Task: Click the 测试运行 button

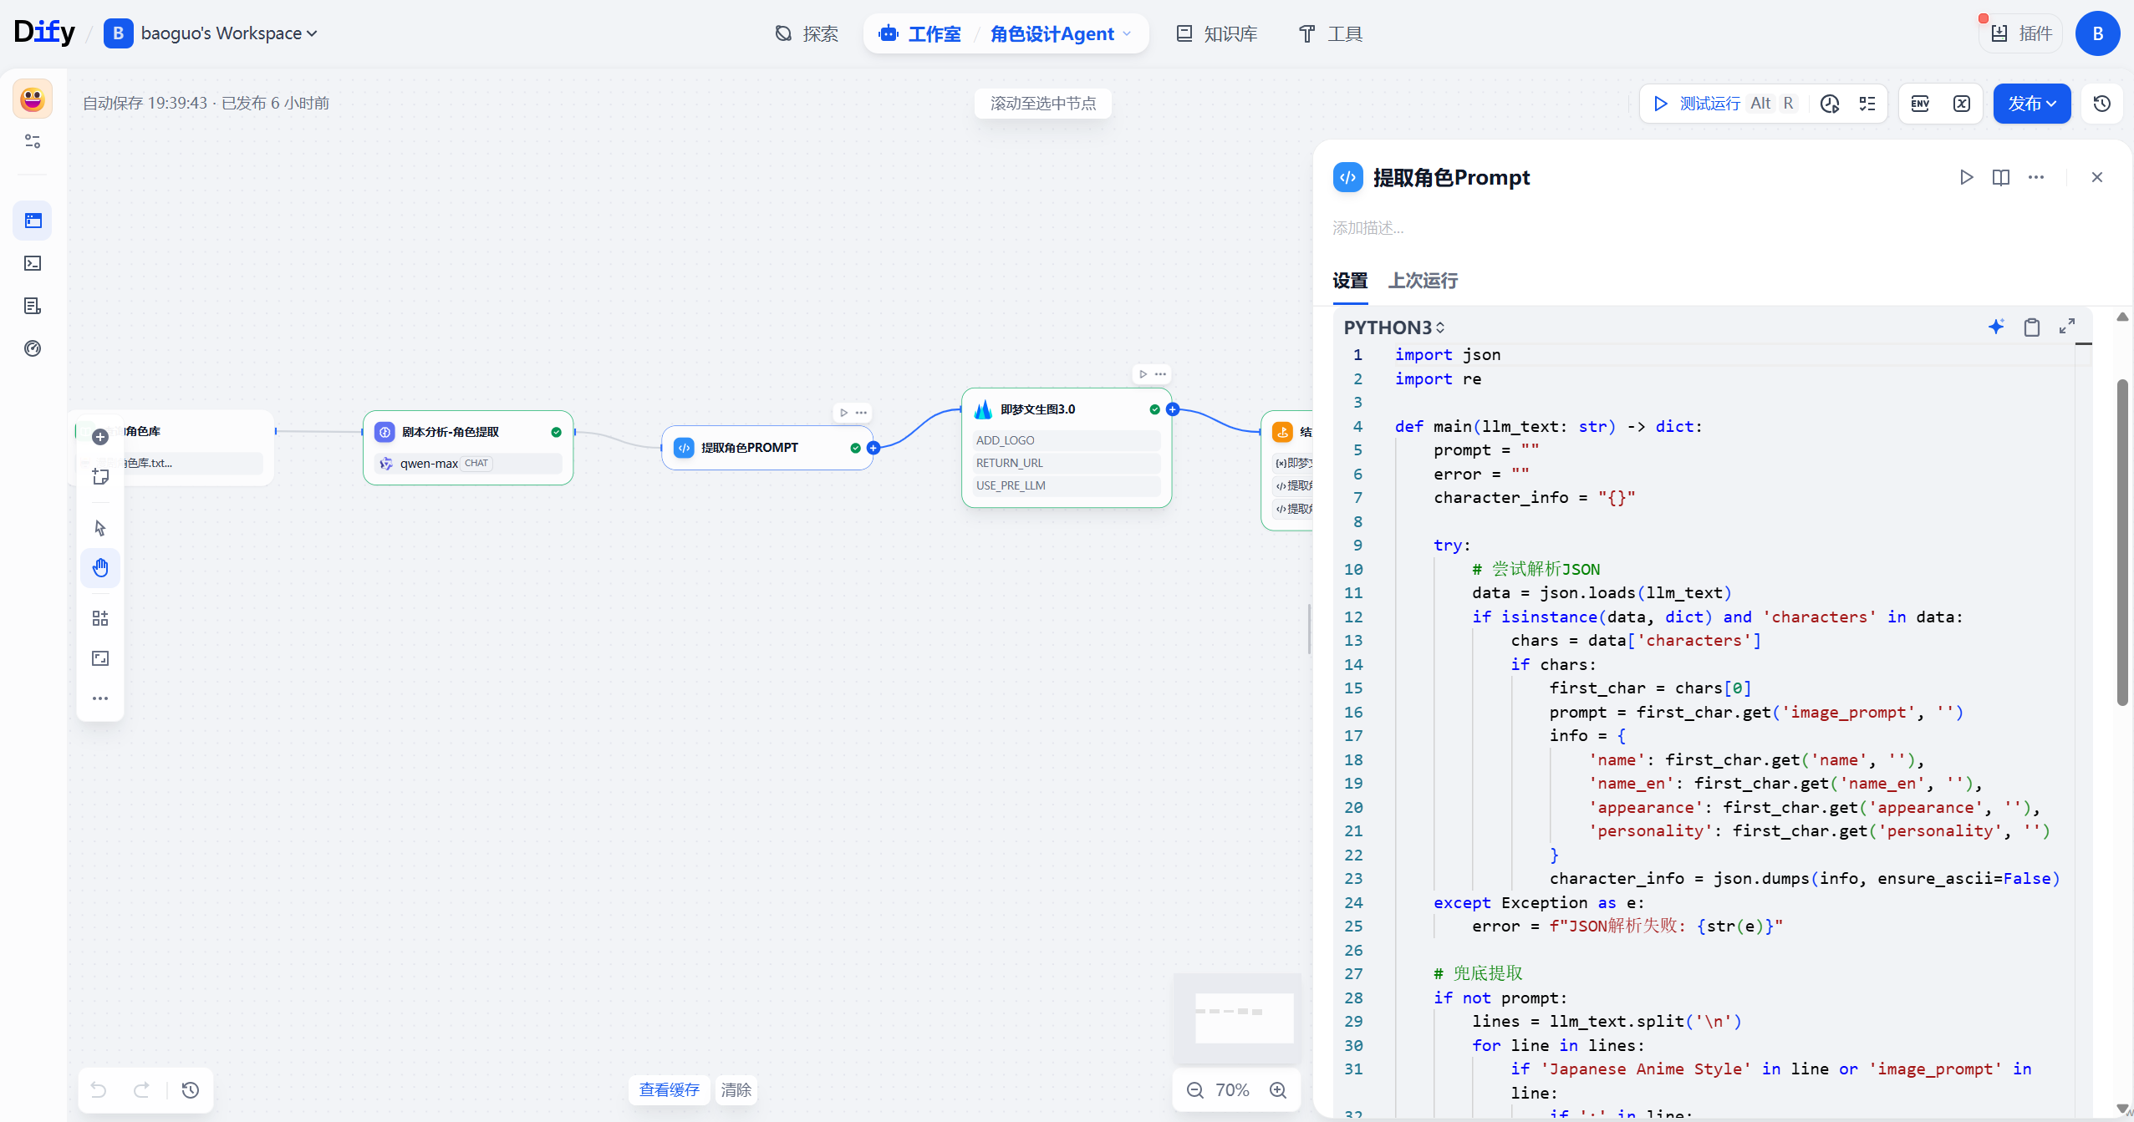Action: pyautogui.click(x=1723, y=104)
